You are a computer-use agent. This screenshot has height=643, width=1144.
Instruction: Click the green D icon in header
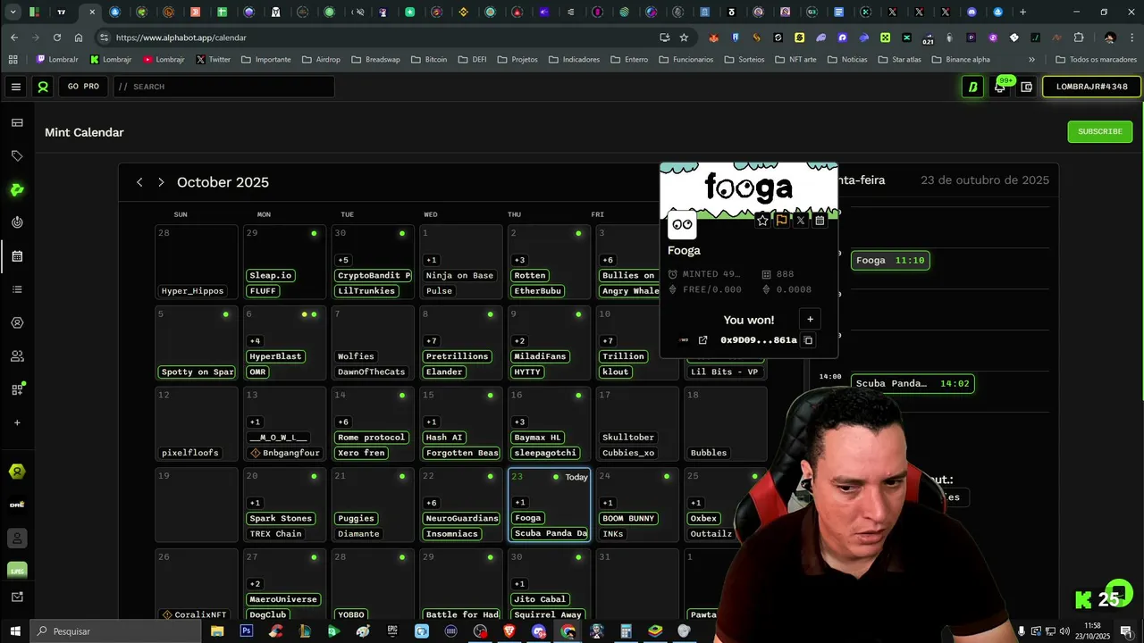pyautogui.click(x=972, y=87)
